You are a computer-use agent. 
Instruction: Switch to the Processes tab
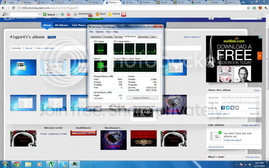pos(108,37)
